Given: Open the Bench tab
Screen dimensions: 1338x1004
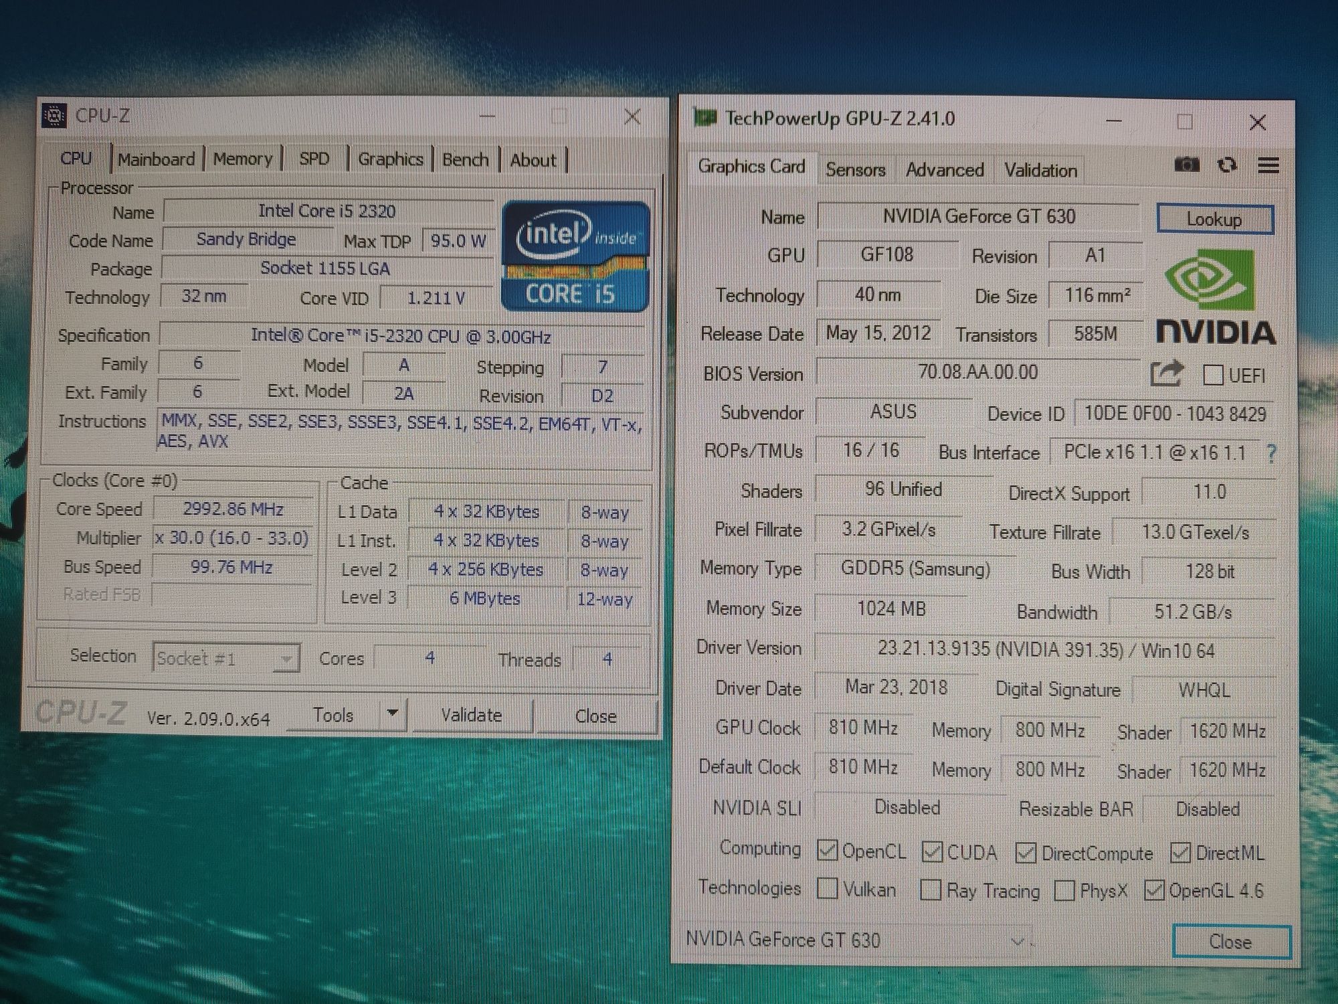Looking at the screenshot, I should [x=466, y=160].
